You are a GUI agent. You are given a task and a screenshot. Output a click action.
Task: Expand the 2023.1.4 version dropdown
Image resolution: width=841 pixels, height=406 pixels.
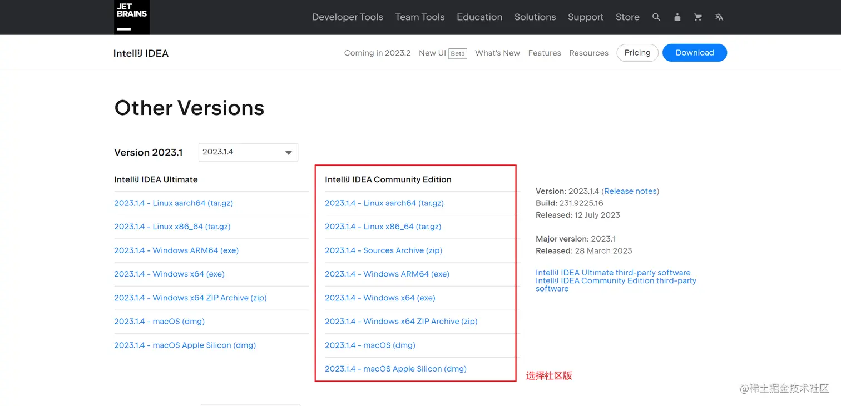[x=248, y=152]
